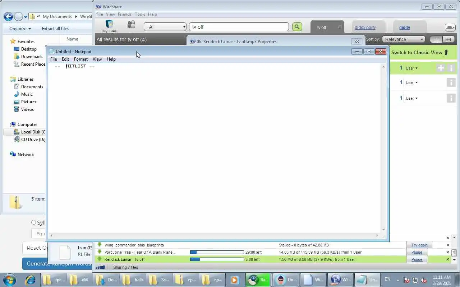The image size is (460, 287).
Task: Open the WireShare Tools menu
Action: click(x=140, y=14)
